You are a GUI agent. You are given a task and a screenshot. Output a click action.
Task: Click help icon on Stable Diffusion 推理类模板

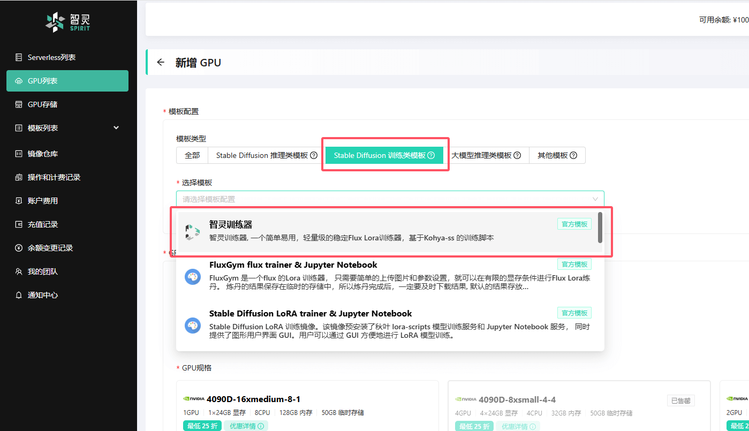pyautogui.click(x=314, y=155)
